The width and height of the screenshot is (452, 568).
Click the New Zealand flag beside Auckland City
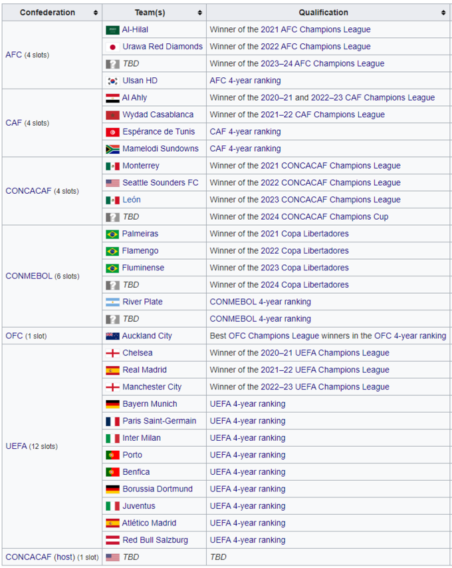click(x=112, y=336)
